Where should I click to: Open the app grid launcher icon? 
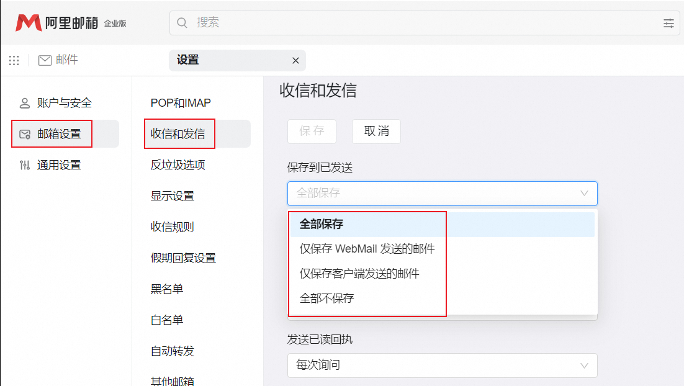pos(14,60)
